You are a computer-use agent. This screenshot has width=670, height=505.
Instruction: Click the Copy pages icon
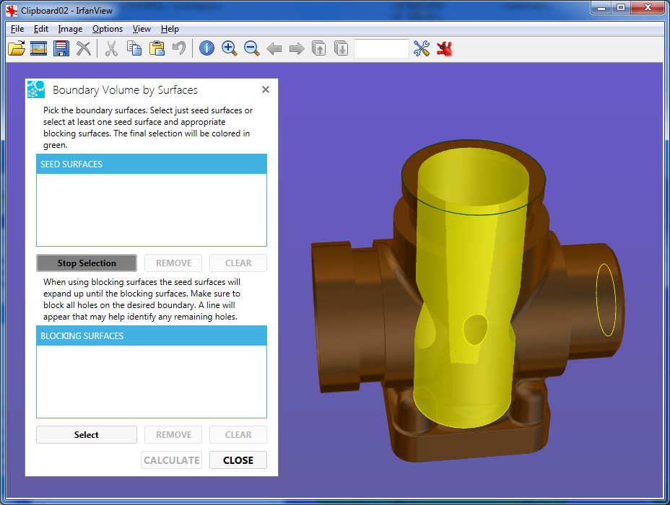pyautogui.click(x=134, y=48)
